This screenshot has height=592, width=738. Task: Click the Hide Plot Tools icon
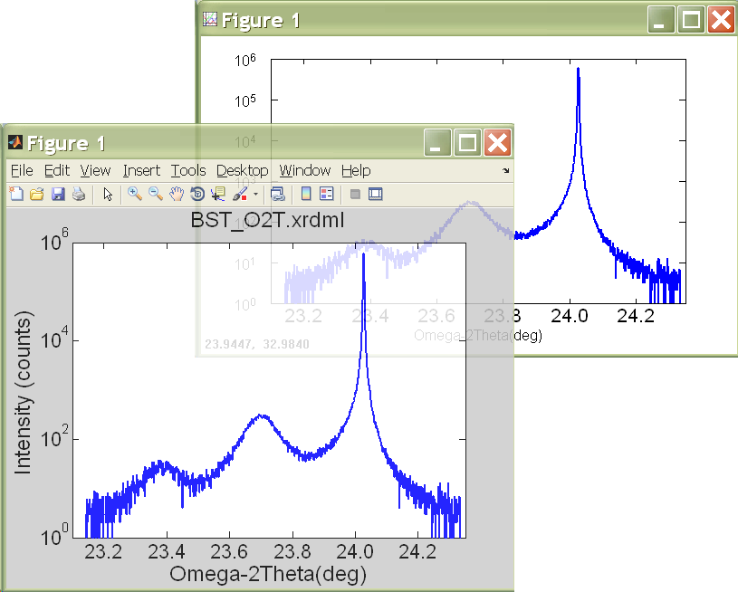tap(355, 194)
